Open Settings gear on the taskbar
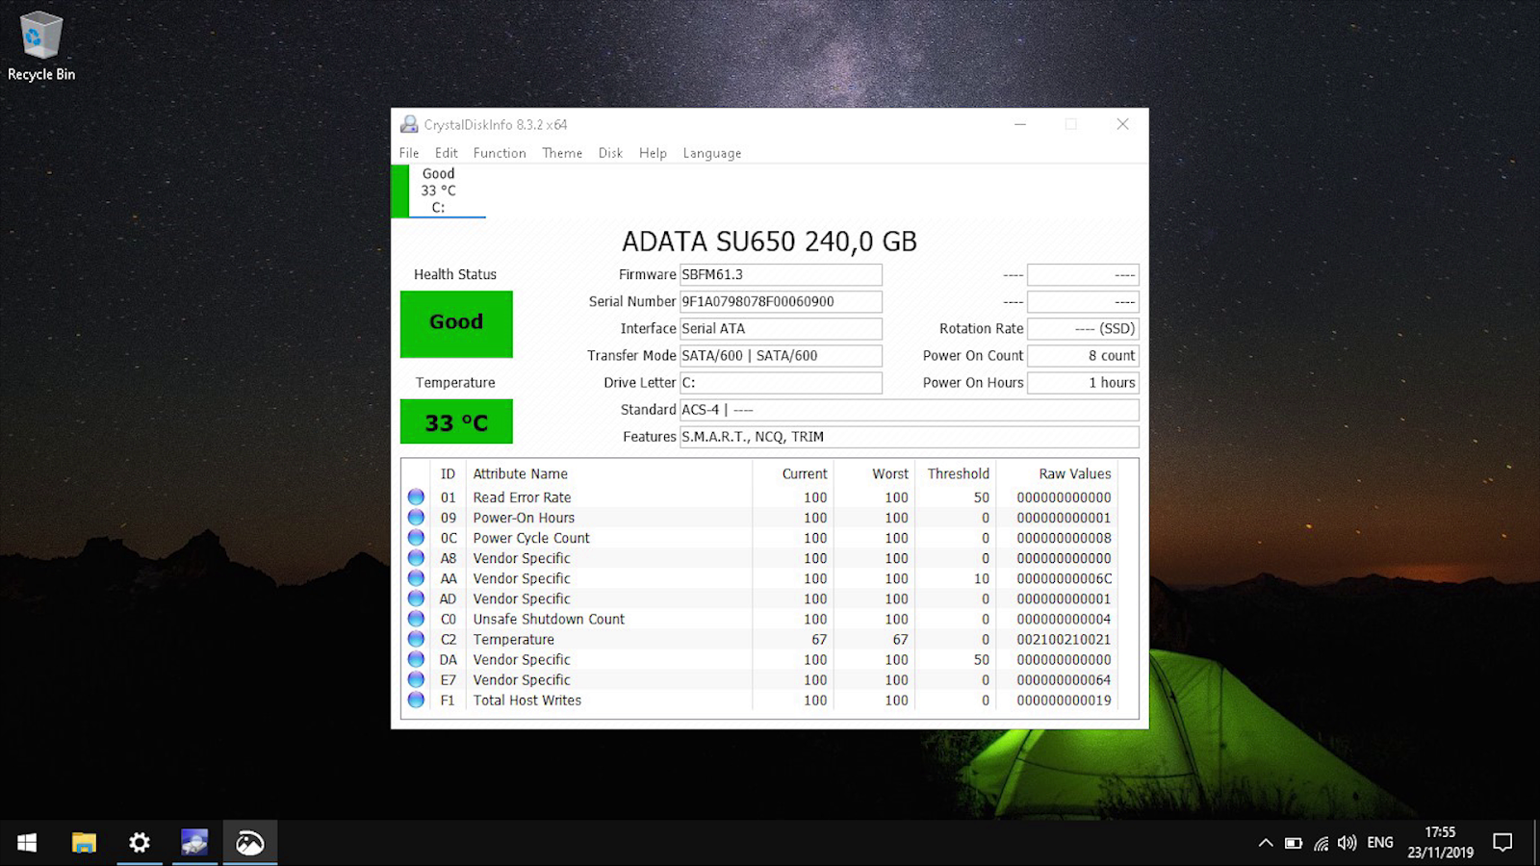Image resolution: width=1540 pixels, height=866 pixels. click(x=140, y=843)
